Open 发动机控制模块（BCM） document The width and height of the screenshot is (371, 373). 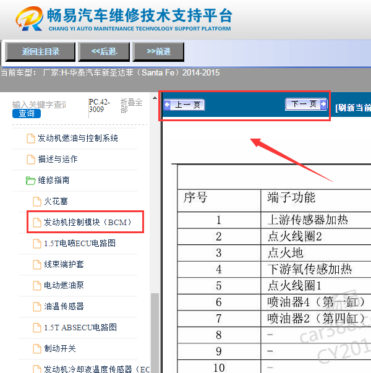[x=88, y=222]
